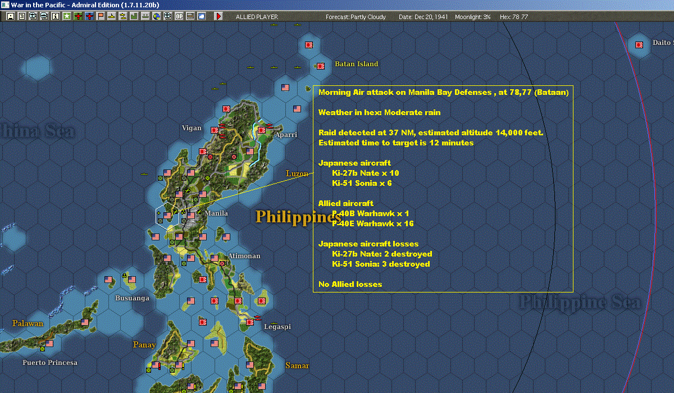Click the Puerto Princesa label
674x393 pixels.
[50, 363]
